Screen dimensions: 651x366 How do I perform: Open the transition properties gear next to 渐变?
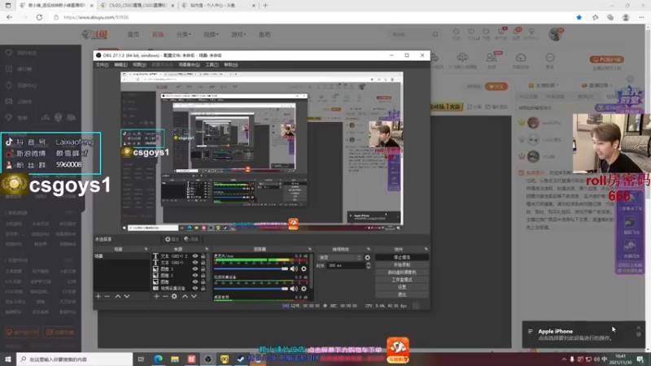point(368,258)
